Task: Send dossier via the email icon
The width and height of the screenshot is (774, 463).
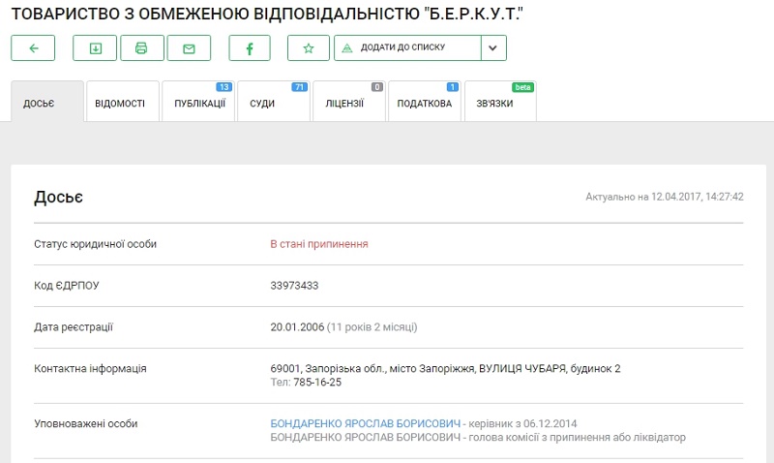Action: [x=189, y=48]
